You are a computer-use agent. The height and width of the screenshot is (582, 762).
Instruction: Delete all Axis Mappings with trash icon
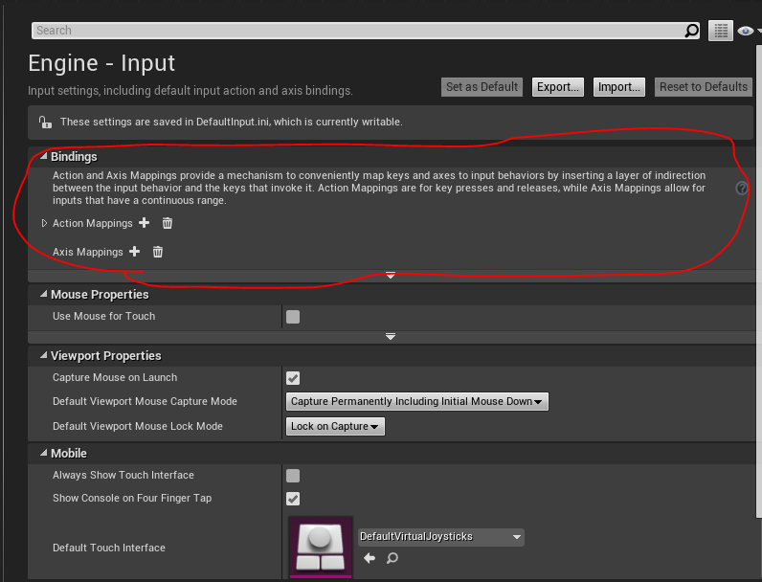158,252
